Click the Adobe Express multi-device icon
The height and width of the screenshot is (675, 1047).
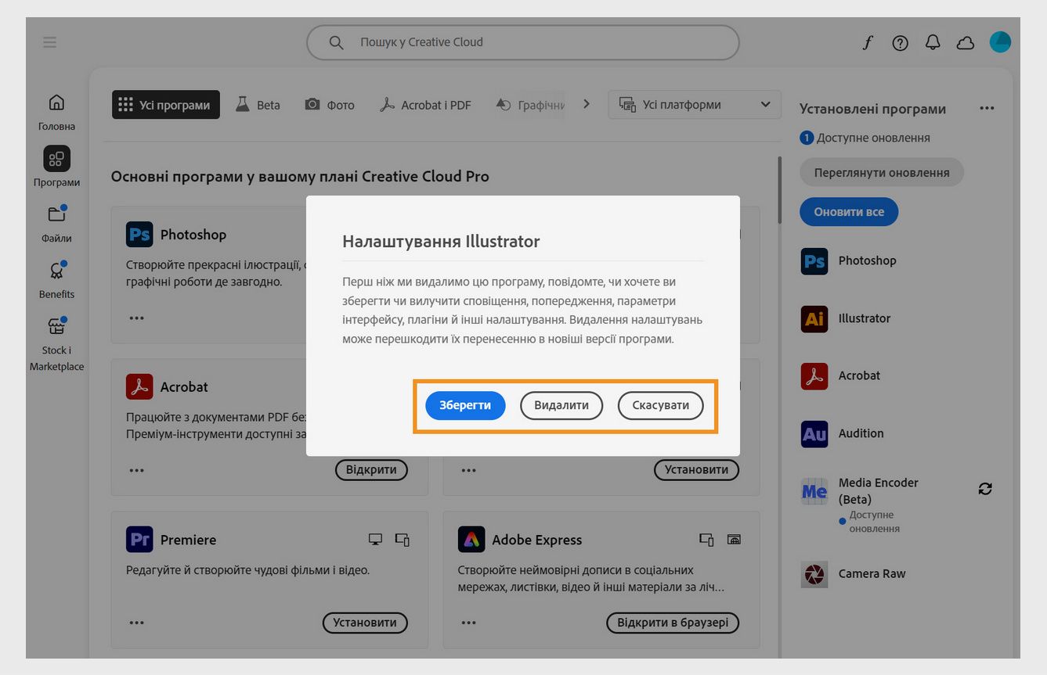pyautogui.click(x=706, y=540)
